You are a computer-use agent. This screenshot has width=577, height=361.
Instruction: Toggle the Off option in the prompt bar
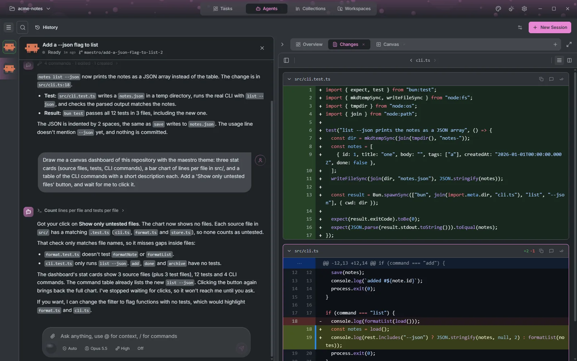pyautogui.click(x=140, y=348)
